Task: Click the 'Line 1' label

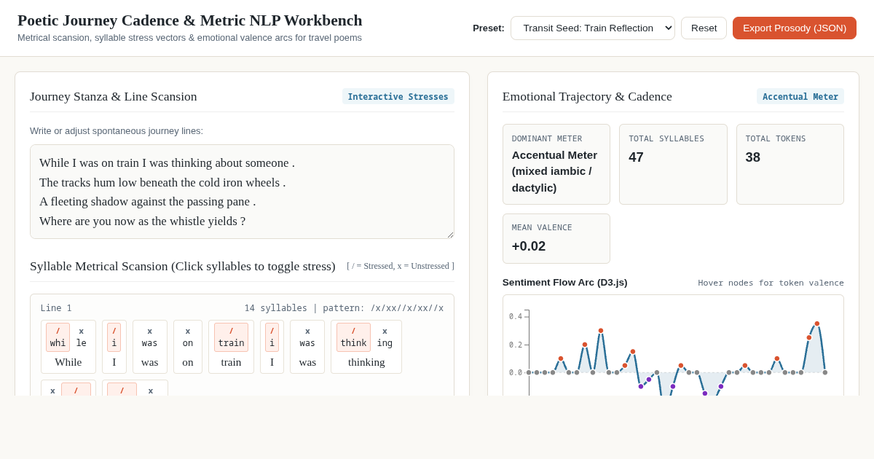Action: (x=56, y=308)
